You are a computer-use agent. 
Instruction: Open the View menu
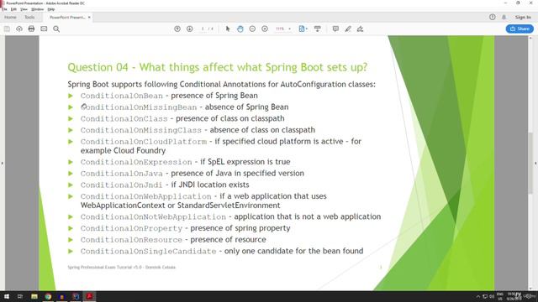coord(24,9)
